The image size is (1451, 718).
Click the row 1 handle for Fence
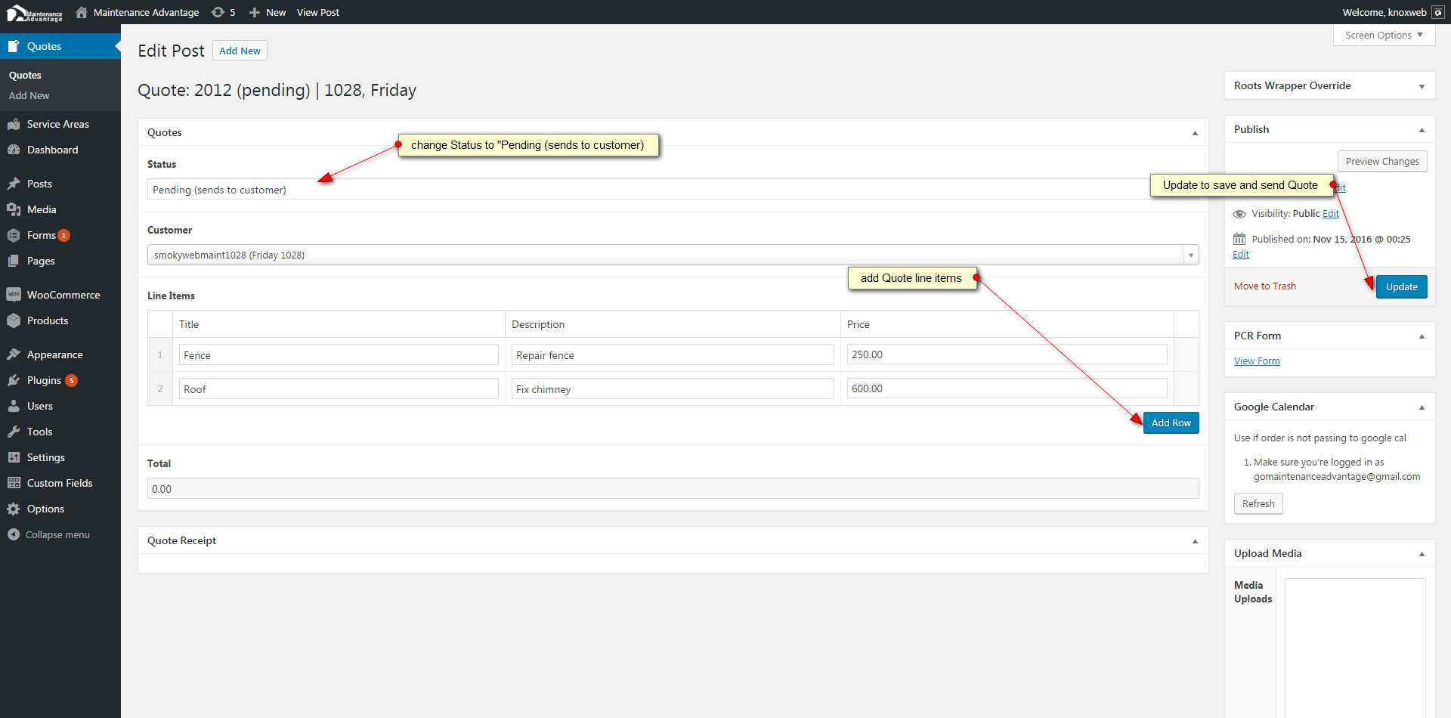[160, 355]
